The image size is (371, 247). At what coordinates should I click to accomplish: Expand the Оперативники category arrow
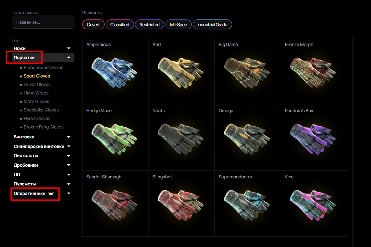click(69, 193)
